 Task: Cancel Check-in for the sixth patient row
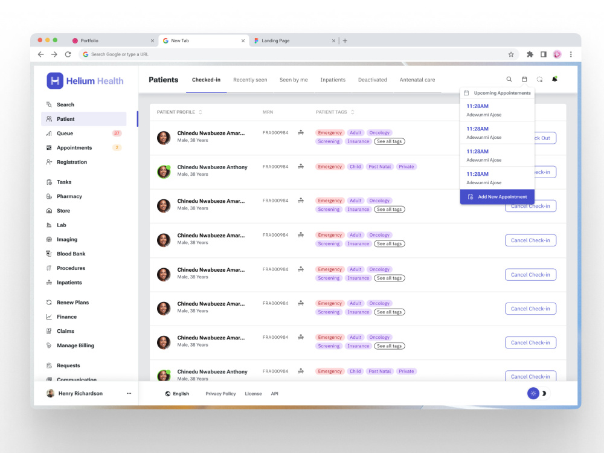point(530,309)
